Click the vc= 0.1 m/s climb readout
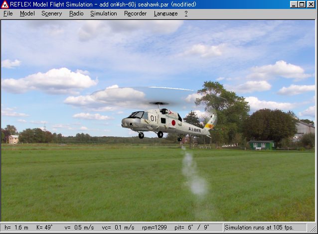The width and height of the screenshot is (318, 234). point(118,228)
